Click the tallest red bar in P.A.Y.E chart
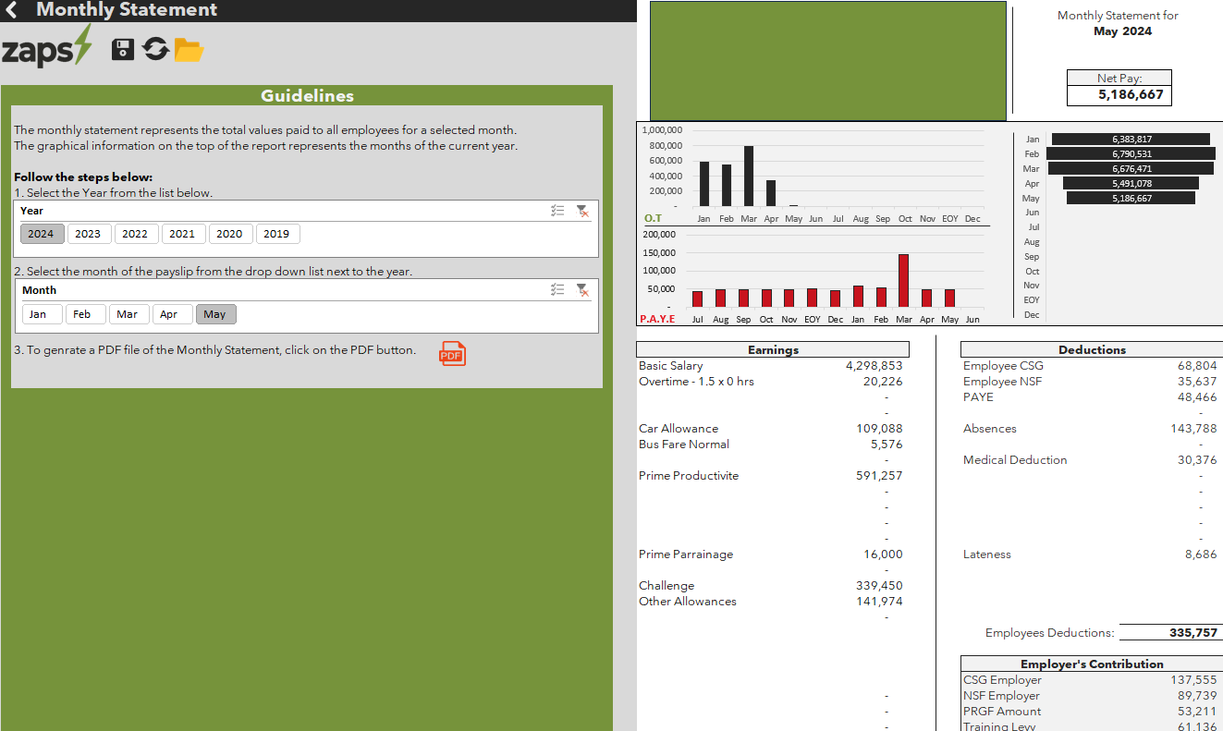 click(x=903, y=280)
